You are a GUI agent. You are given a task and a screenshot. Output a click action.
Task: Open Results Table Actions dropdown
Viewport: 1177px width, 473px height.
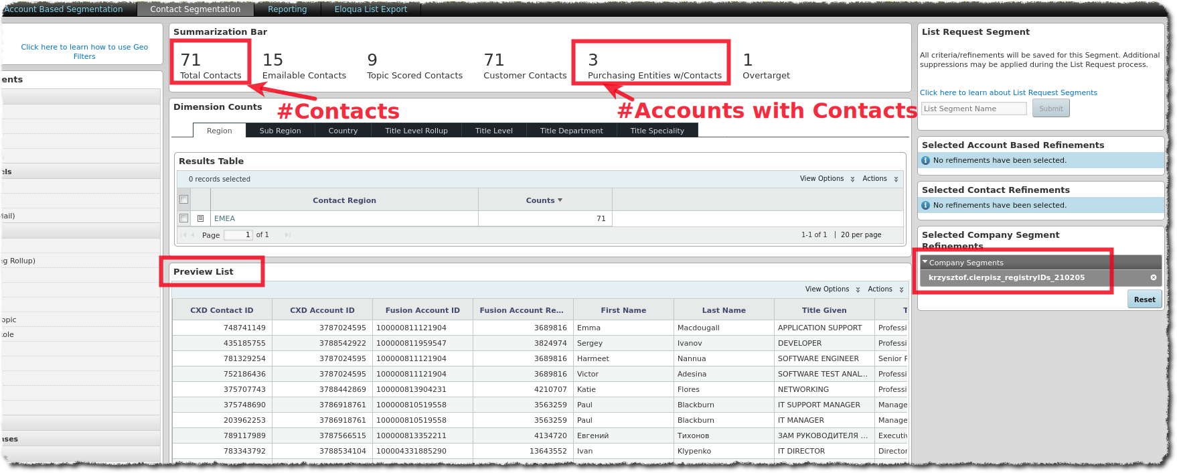coord(880,179)
